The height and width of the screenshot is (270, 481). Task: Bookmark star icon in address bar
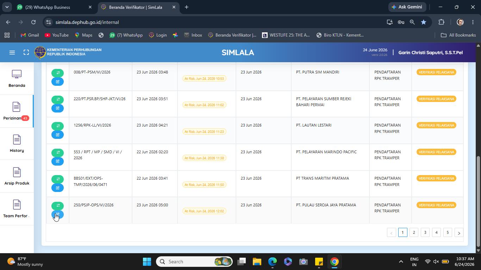tap(424, 22)
